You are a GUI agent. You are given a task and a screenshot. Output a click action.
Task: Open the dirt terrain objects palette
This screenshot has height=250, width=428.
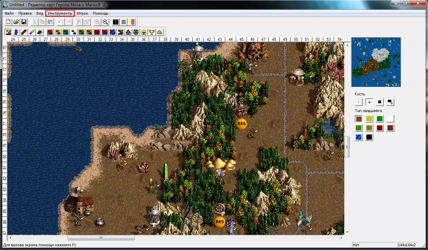[50, 32]
